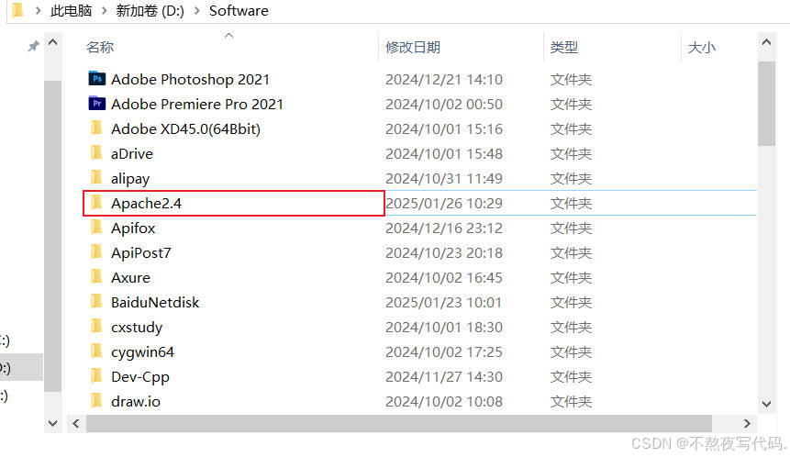Sort by 名称 column header

[100, 48]
